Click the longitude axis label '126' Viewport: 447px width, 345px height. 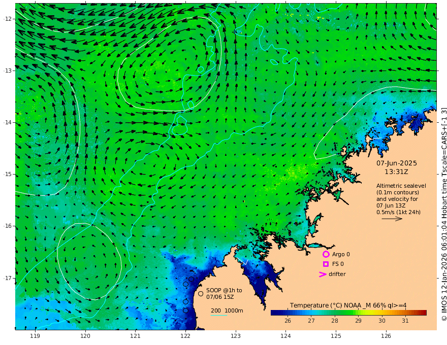point(386,336)
